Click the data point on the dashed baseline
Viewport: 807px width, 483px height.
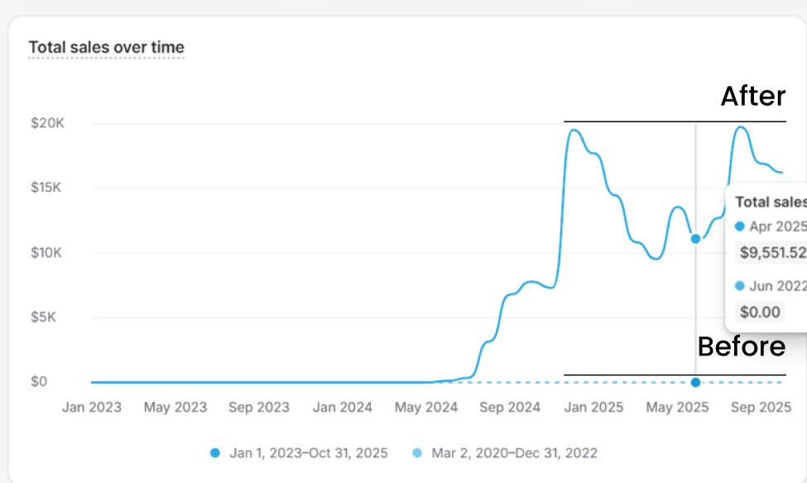695,382
